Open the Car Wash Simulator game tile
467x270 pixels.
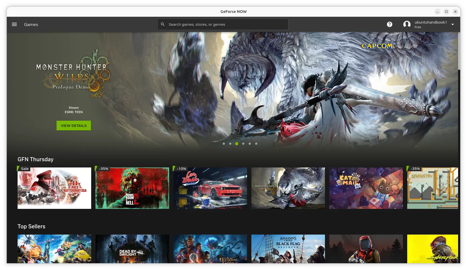pyautogui.click(x=210, y=188)
